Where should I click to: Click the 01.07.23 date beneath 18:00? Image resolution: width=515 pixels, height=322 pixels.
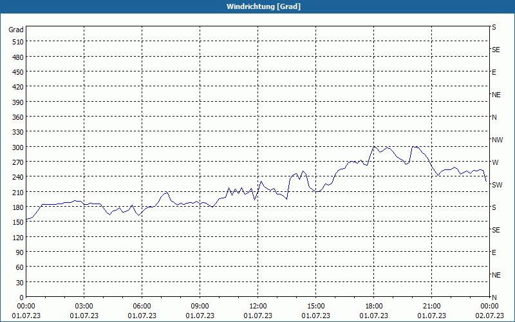tap(374, 316)
